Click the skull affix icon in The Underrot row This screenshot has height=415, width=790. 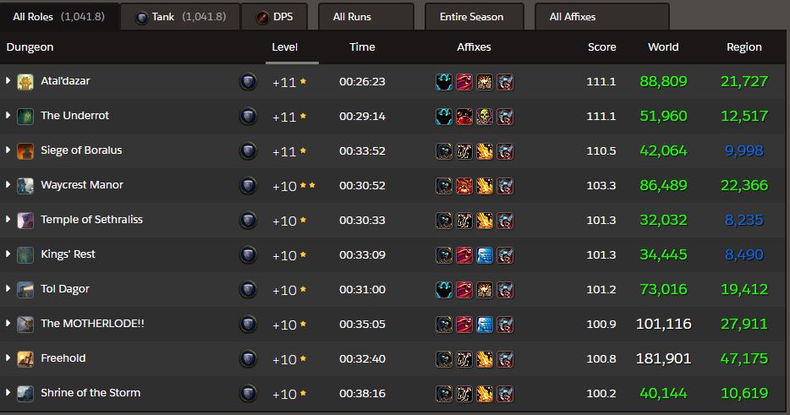(x=484, y=117)
